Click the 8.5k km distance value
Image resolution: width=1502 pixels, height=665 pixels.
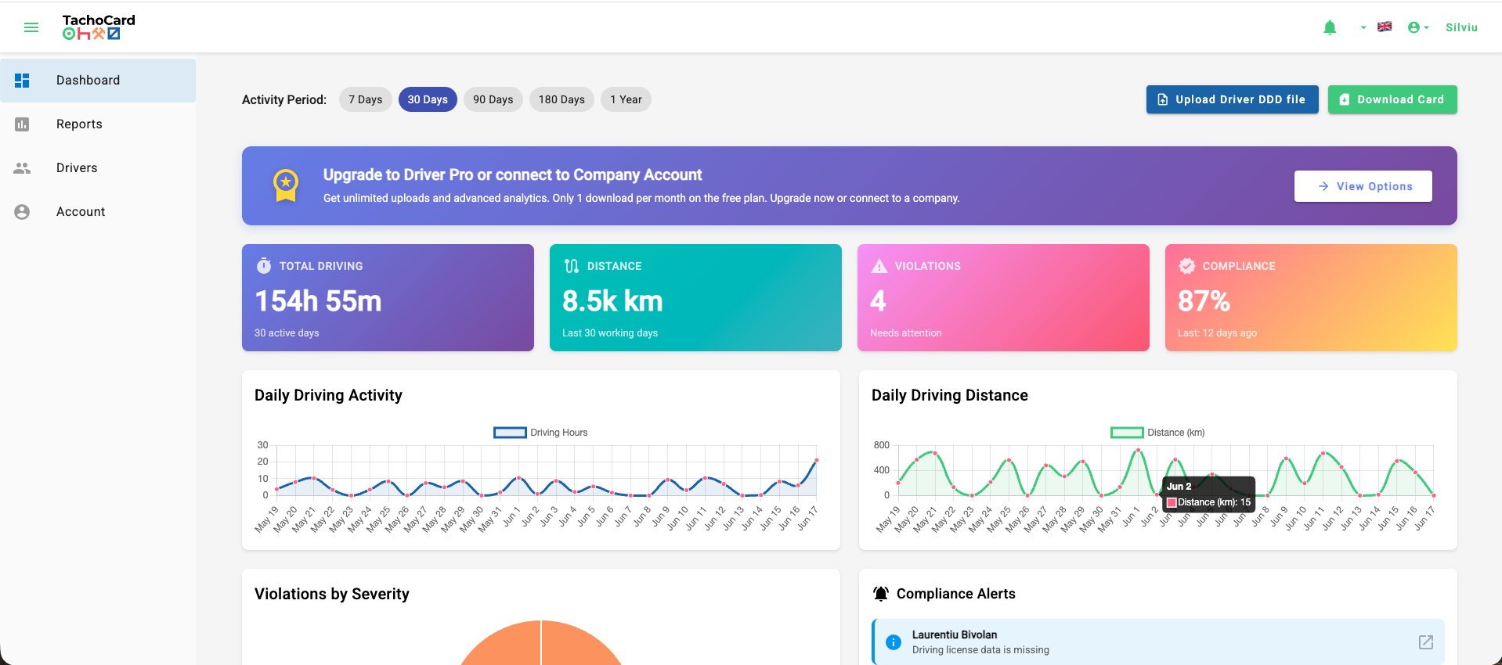(x=612, y=301)
